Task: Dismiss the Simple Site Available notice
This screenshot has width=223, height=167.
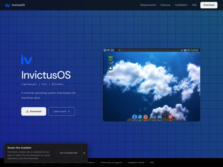Action: (x=84, y=153)
